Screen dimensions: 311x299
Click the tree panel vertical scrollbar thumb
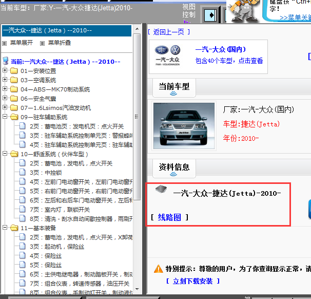click(137, 117)
